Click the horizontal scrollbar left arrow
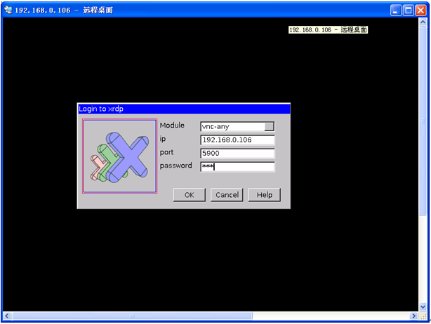This screenshot has height=324, width=431. (x=7, y=316)
